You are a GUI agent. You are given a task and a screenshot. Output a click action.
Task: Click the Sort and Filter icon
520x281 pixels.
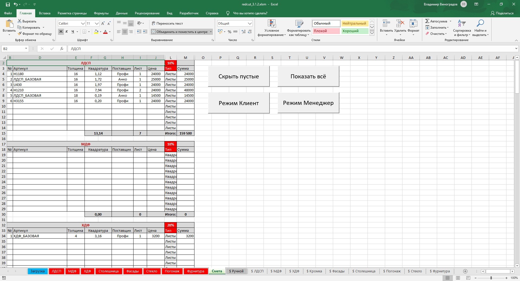click(461, 24)
